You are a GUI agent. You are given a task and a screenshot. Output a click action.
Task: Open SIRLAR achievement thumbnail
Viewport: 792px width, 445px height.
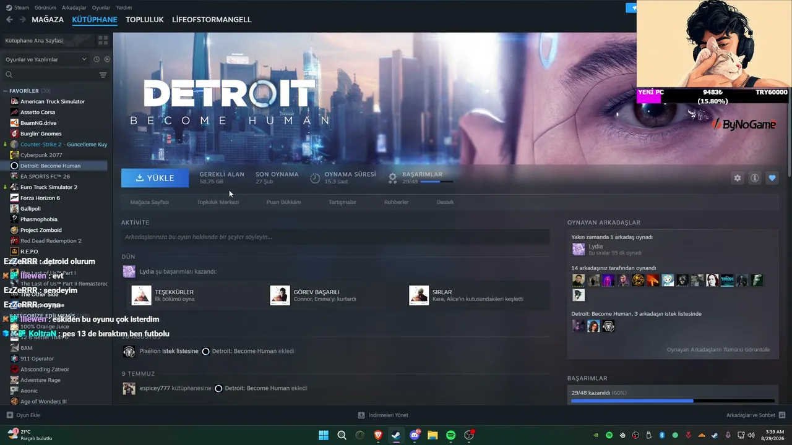tap(419, 295)
